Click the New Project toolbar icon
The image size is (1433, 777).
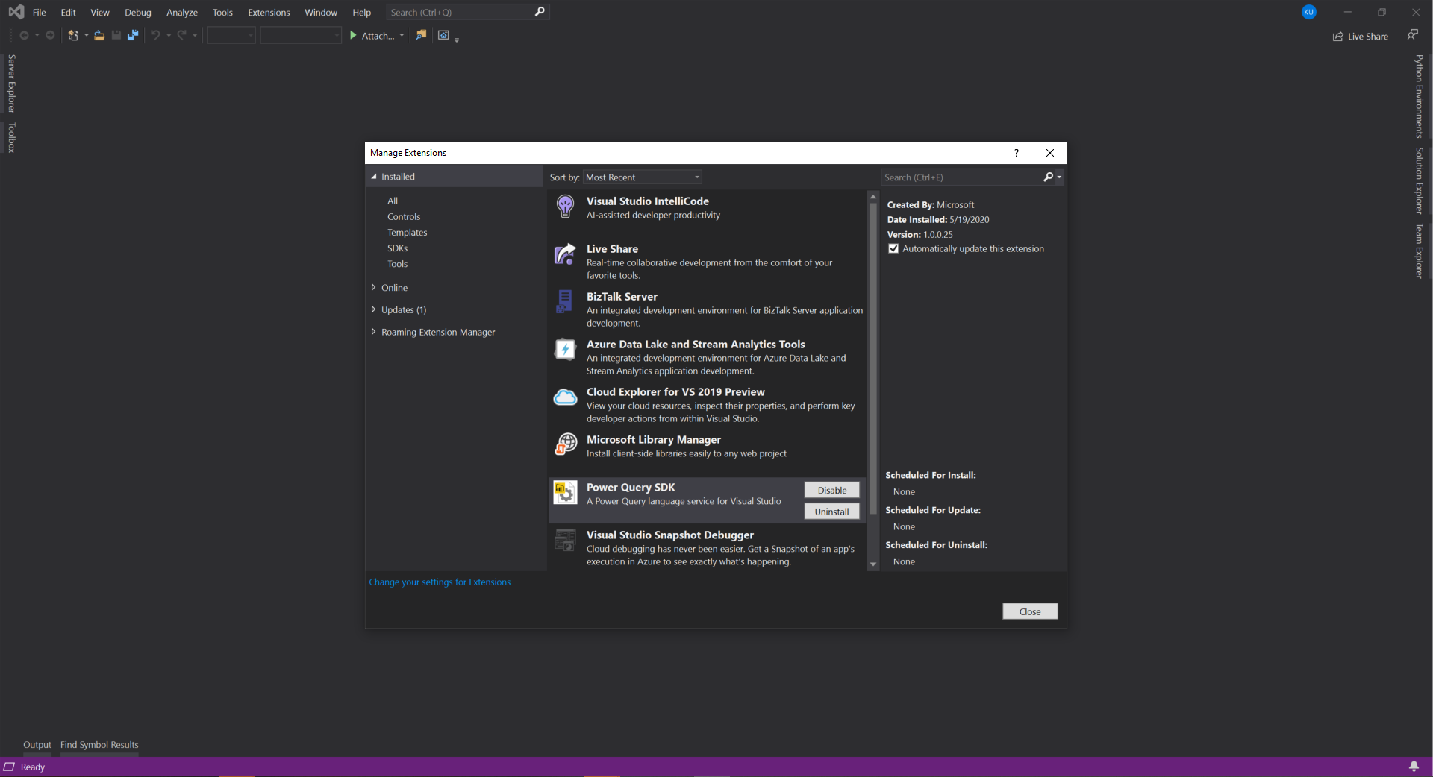click(x=73, y=35)
